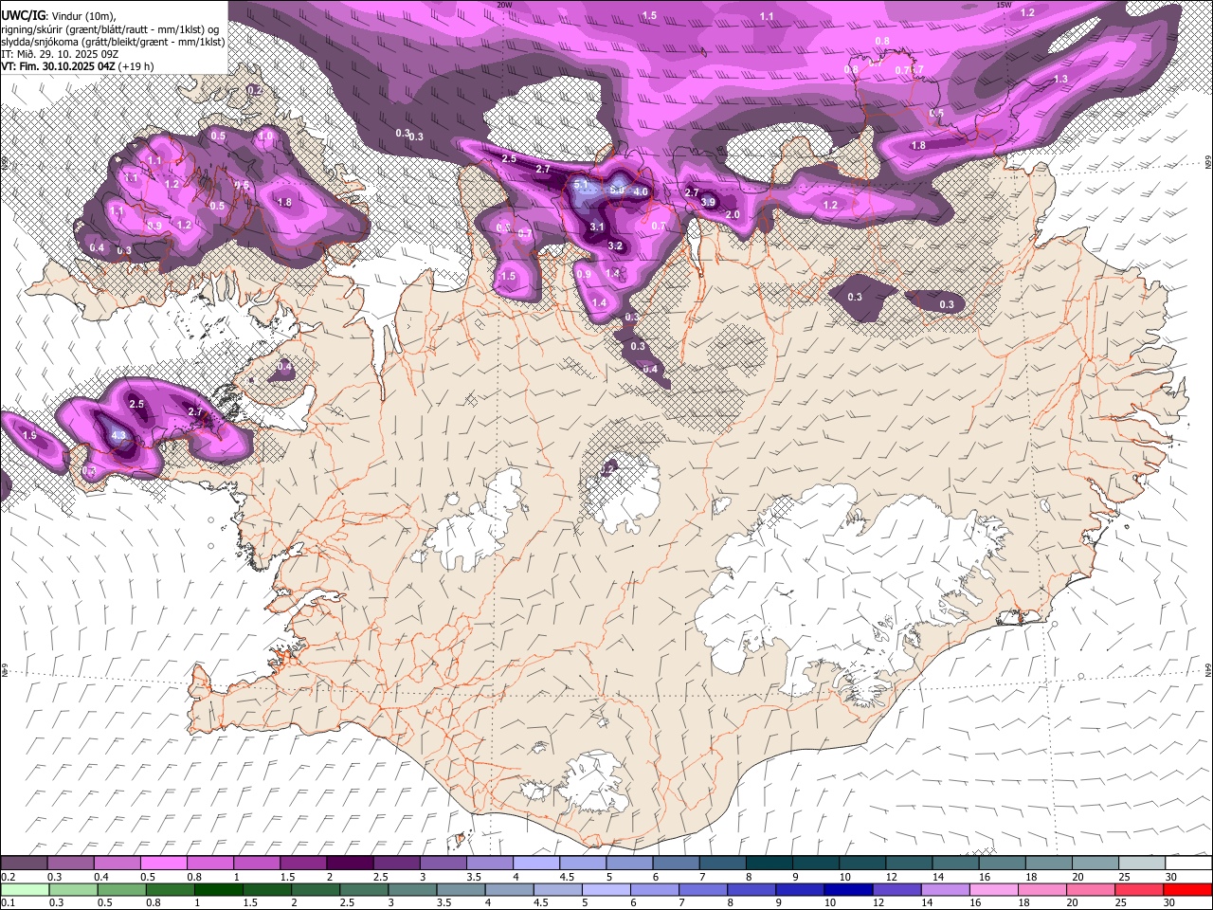The height and width of the screenshot is (910, 1213).
Task: Pick the light lavender swatch above 4 in the top legend row
Action: (535, 863)
